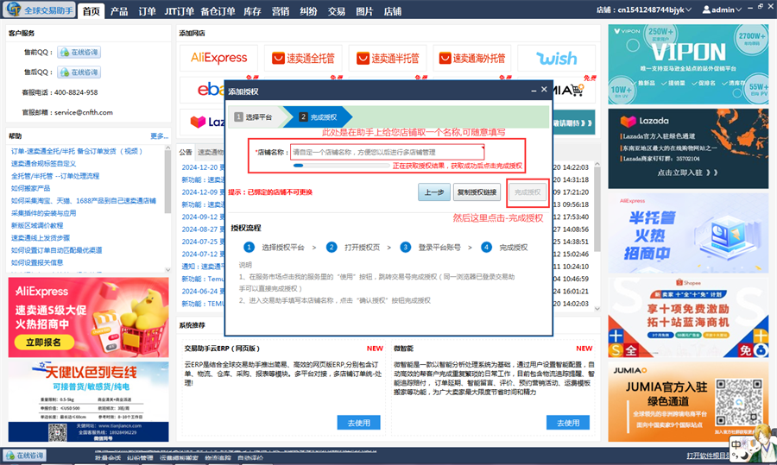Click 去使用 for 交易助手云ERP
777x465 pixels.
click(x=359, y=423)
